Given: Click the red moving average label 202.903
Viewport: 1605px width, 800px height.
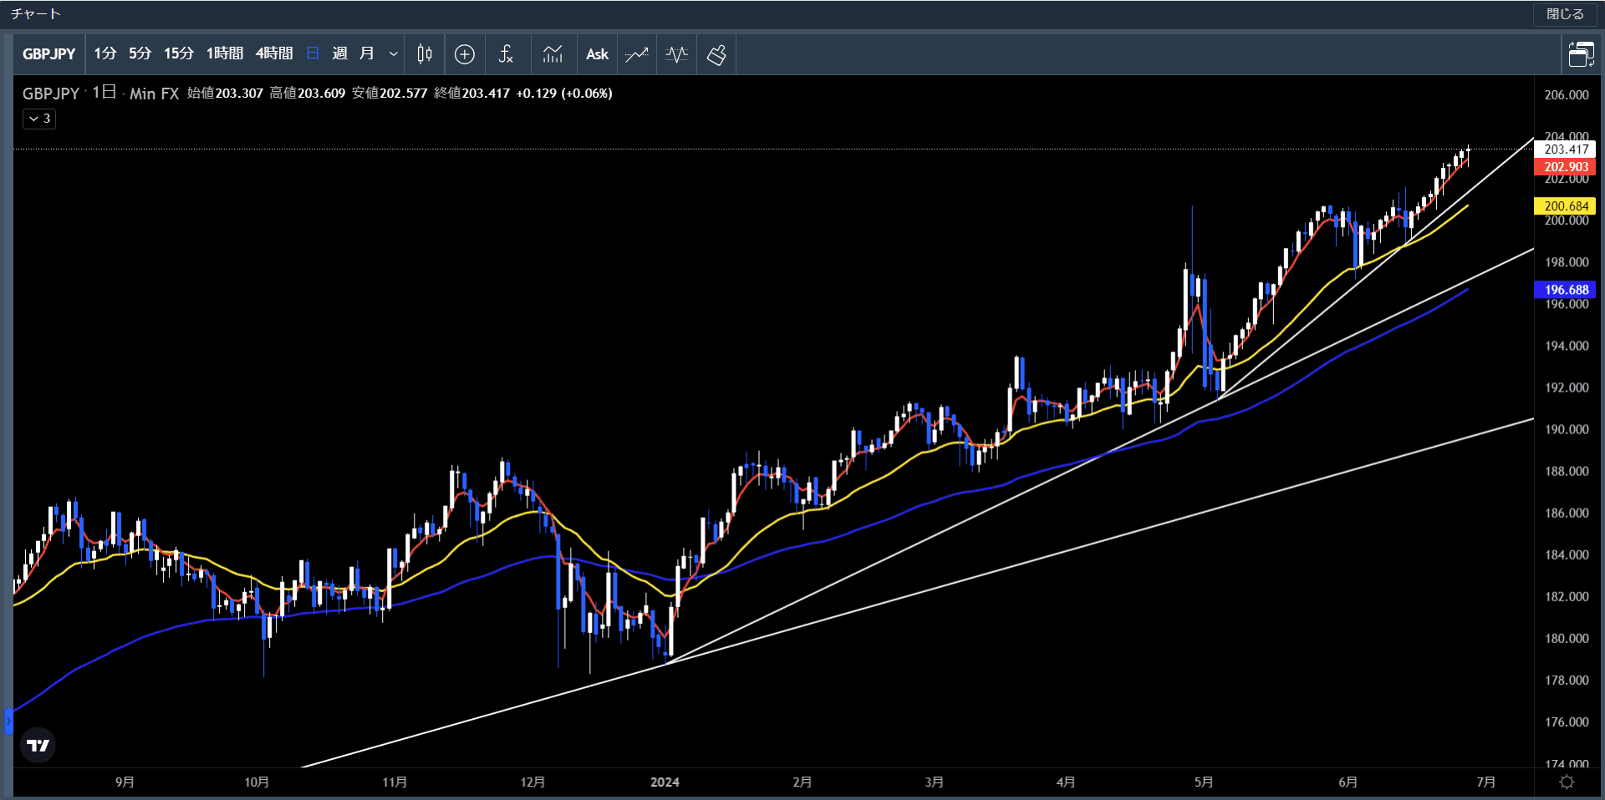Looking at the screenshot, I should 1566,167.
